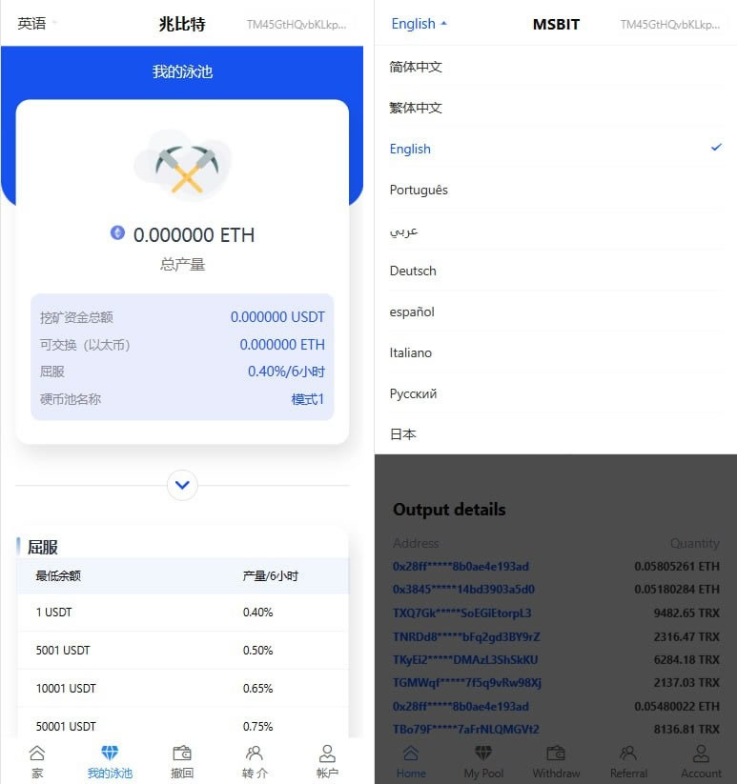This screenshot has width=737, height=784.
Task: Open the Account tab in right nav
Action: [701, 760]
